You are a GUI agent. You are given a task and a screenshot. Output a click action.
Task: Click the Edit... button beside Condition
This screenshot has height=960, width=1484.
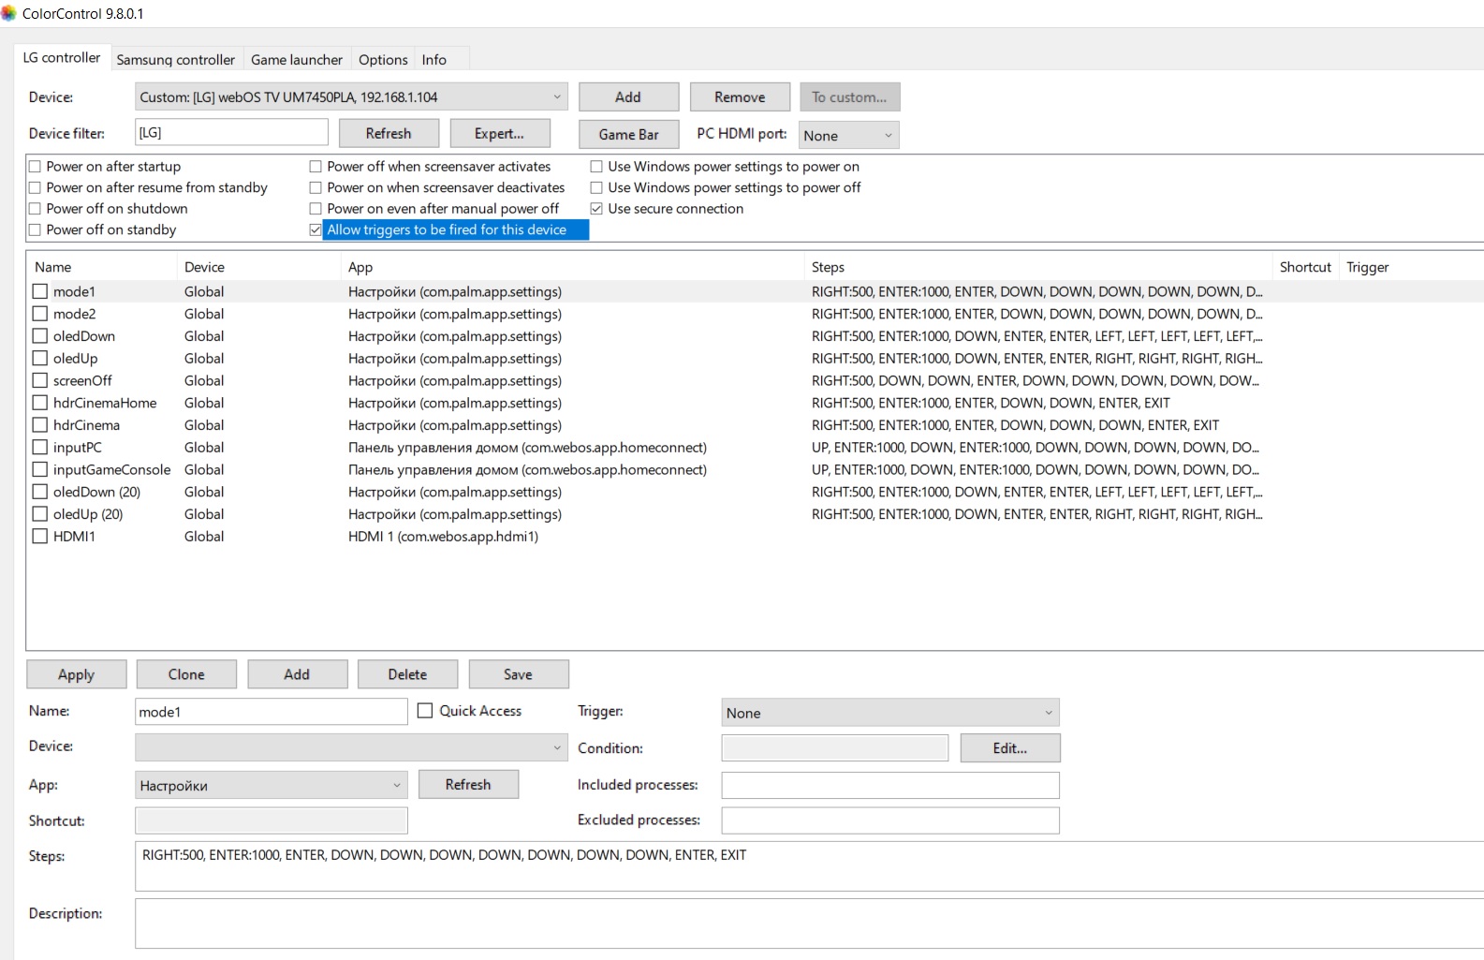click(1009, 748)
